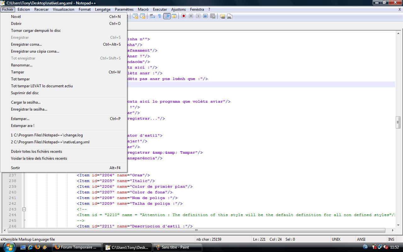The height and width of the screenshot is (252, 403).
Task: Click the document-shaped icon ending the toolbar
Action: [x=230, y=16]
